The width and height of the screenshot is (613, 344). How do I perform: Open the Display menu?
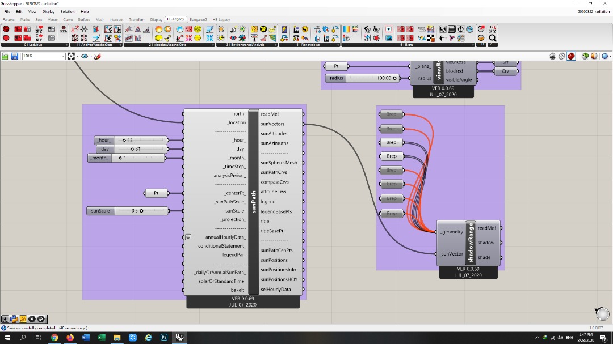click(x=48, y=12)
